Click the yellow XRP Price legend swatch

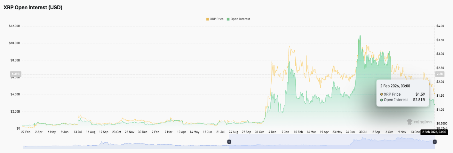[x=207, y=19]
